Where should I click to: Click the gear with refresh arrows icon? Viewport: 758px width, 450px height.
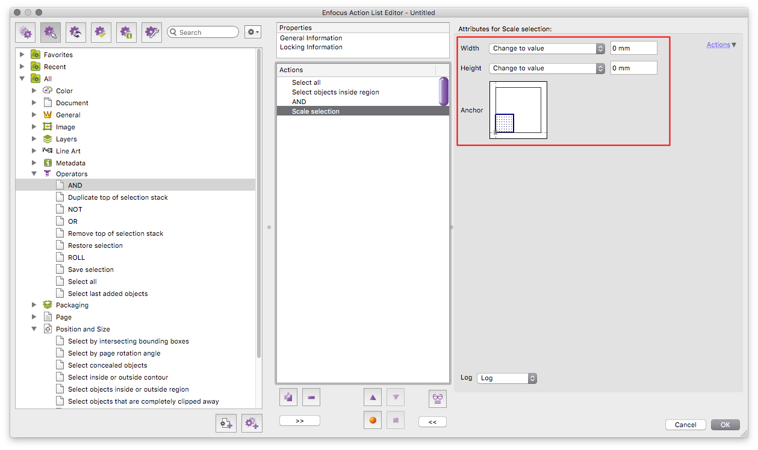(76, 32)
